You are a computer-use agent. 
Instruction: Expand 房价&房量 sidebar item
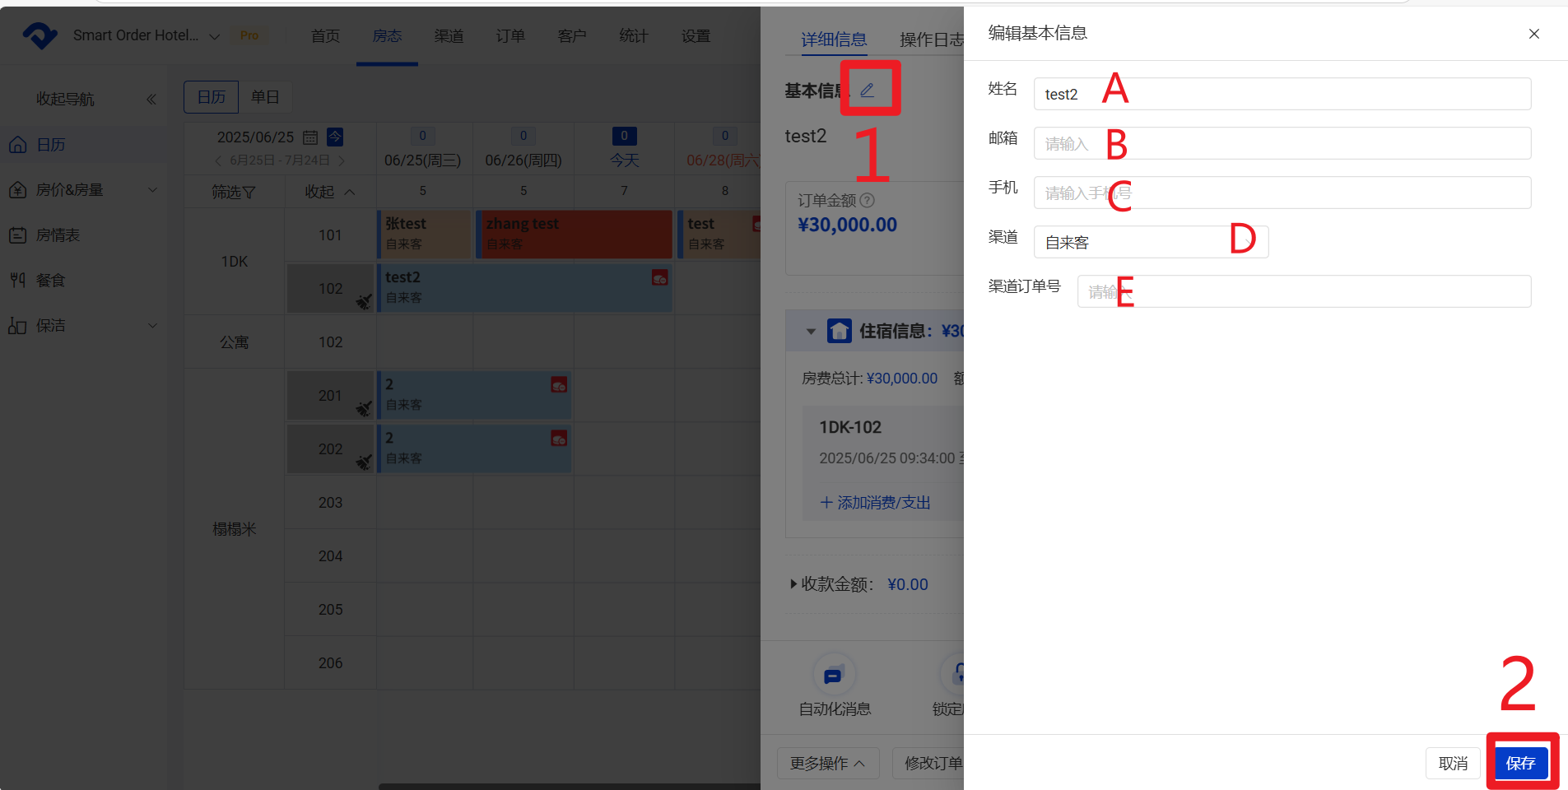pyautogui.click(x=83, y=190)
